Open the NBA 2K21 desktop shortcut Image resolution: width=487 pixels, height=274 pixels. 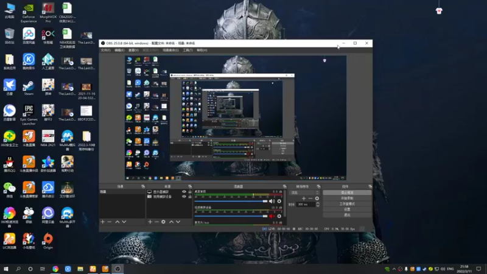click(x=48, y=139)
